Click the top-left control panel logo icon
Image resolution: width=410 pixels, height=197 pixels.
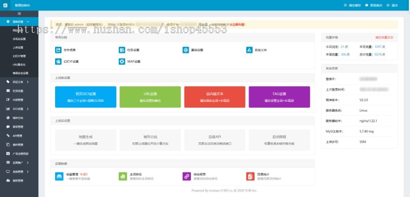[x=5, y=5]
